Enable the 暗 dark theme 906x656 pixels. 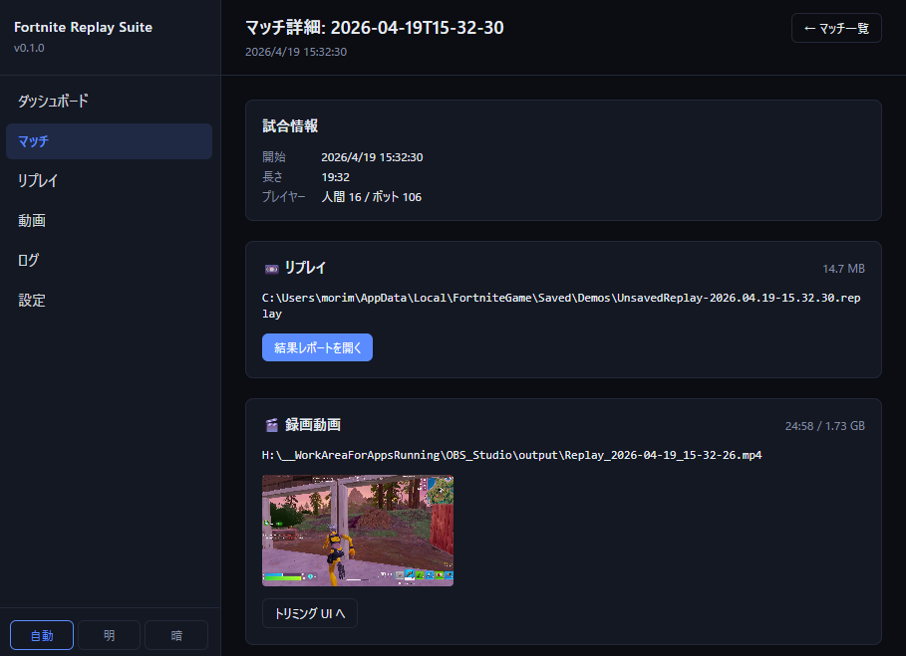176,635
